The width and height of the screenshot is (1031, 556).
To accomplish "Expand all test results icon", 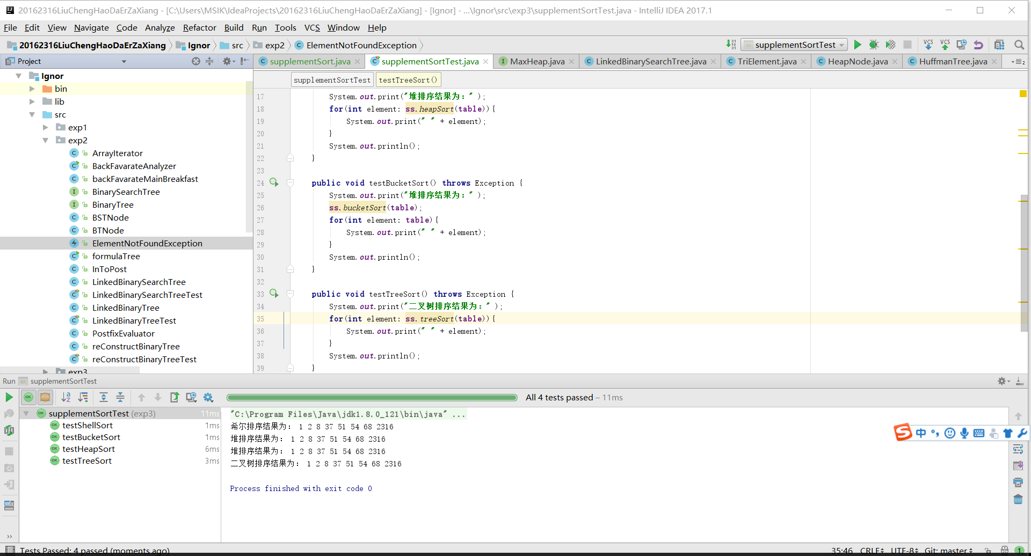I will pos(104,397).
